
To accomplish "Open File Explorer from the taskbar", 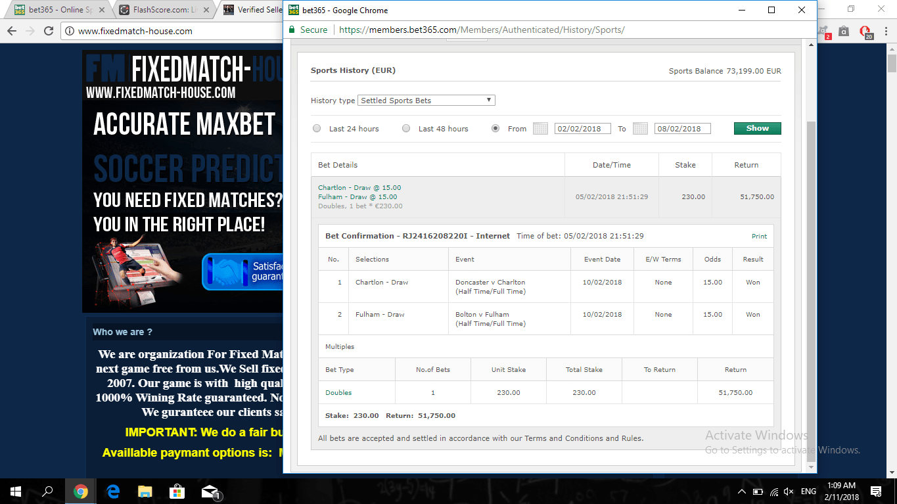I will 145,491.
